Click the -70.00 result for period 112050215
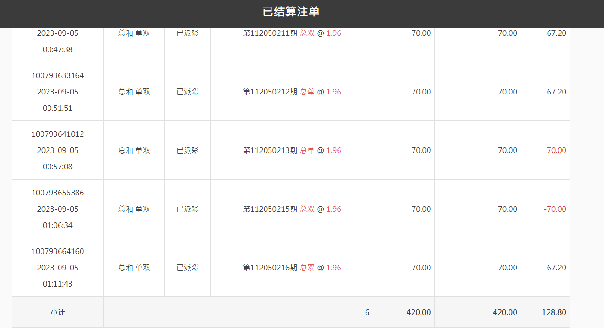Image resolution: width=604 pixels, height=328 pixels. tap(555, 209)
